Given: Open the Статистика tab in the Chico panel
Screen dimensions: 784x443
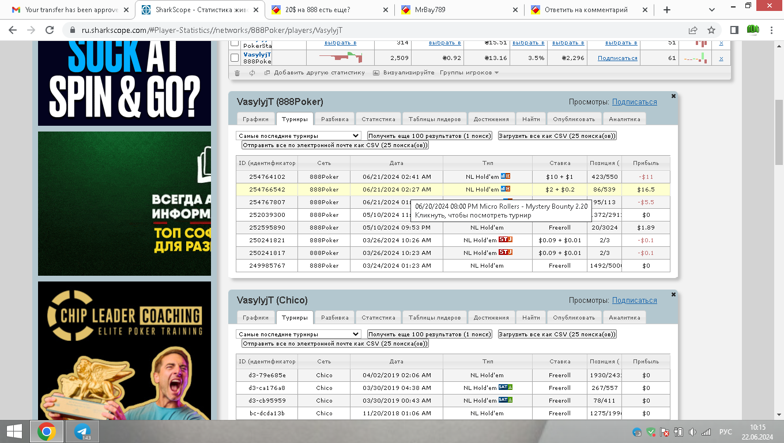Looking at the screenshot, I should [x=378, y=317].
